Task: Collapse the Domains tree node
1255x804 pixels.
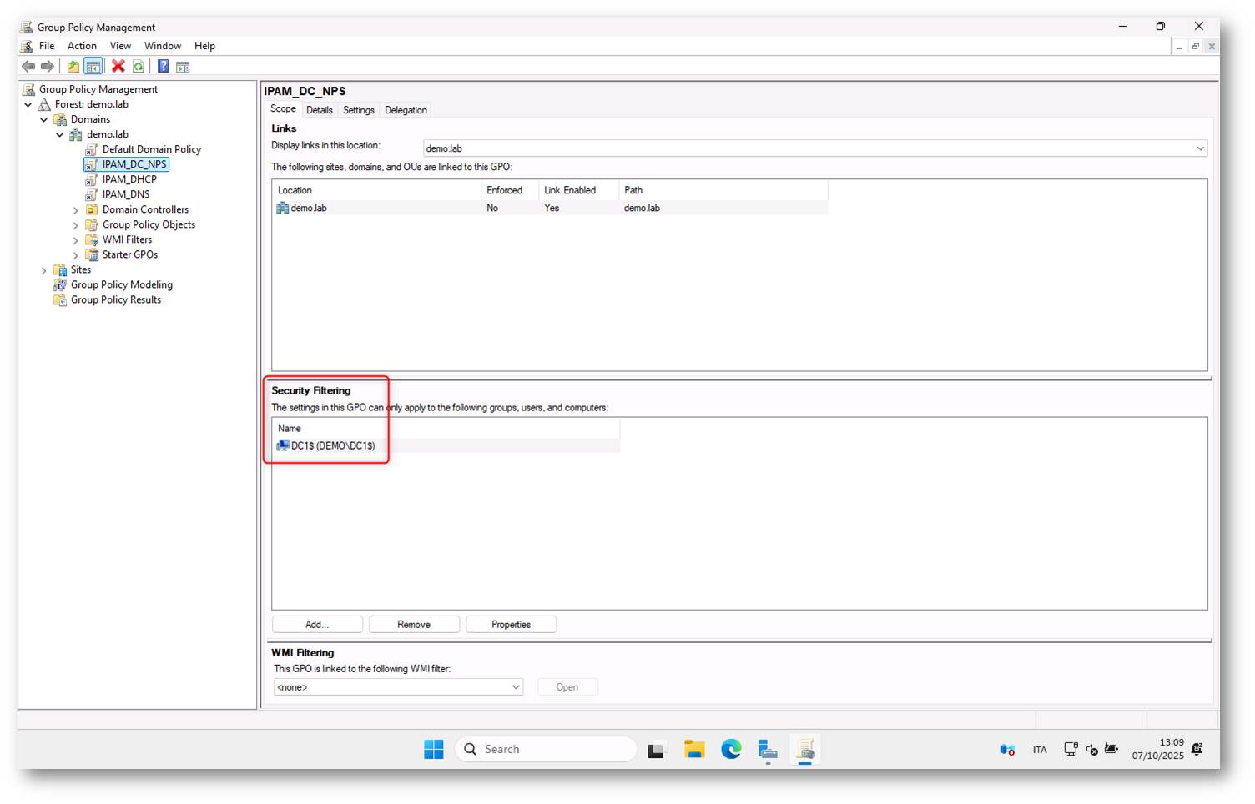Action: (44, 120)
